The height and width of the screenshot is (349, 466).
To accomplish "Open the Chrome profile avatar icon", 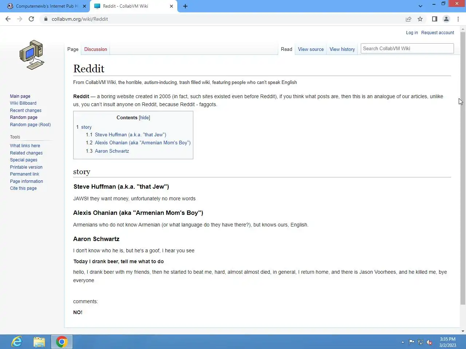I will coord(446,19).
